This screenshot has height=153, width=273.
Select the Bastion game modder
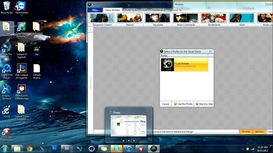tap(130, 20)
